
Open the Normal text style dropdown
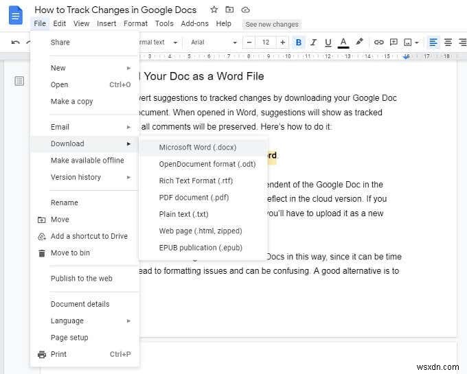(x=158, y=43)
